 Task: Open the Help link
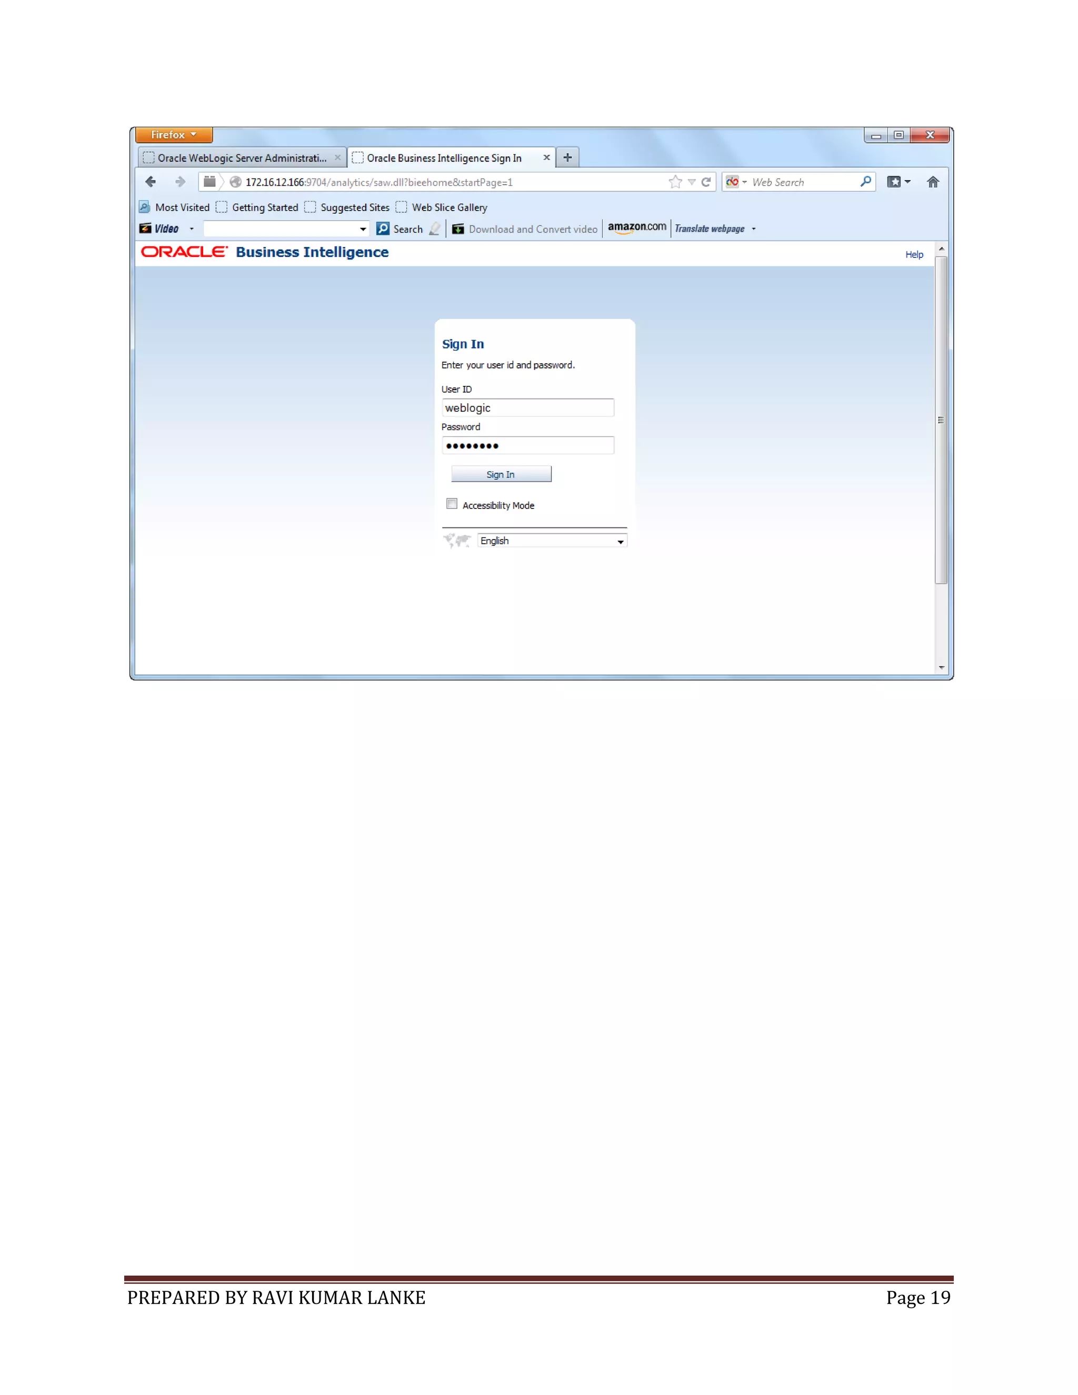[914, 254]
